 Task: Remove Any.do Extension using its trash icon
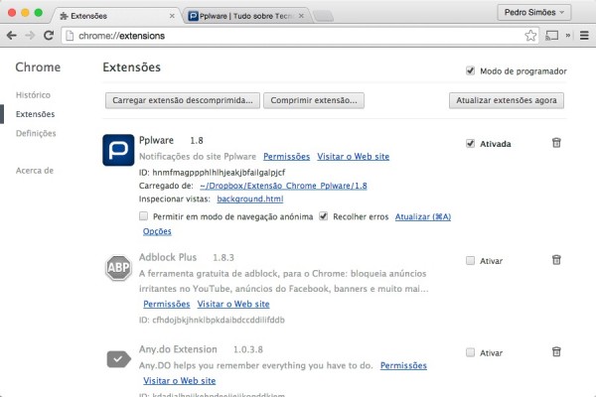tap(556, 351)
